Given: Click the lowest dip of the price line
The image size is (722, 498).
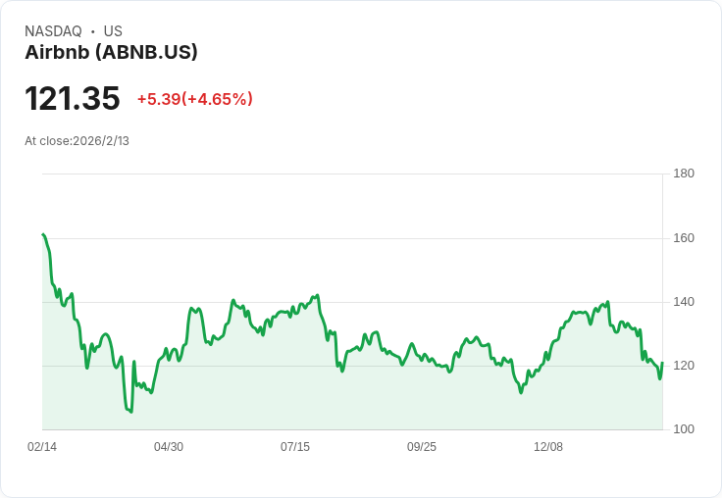Looking at the screenshot, I should point(130,412).
